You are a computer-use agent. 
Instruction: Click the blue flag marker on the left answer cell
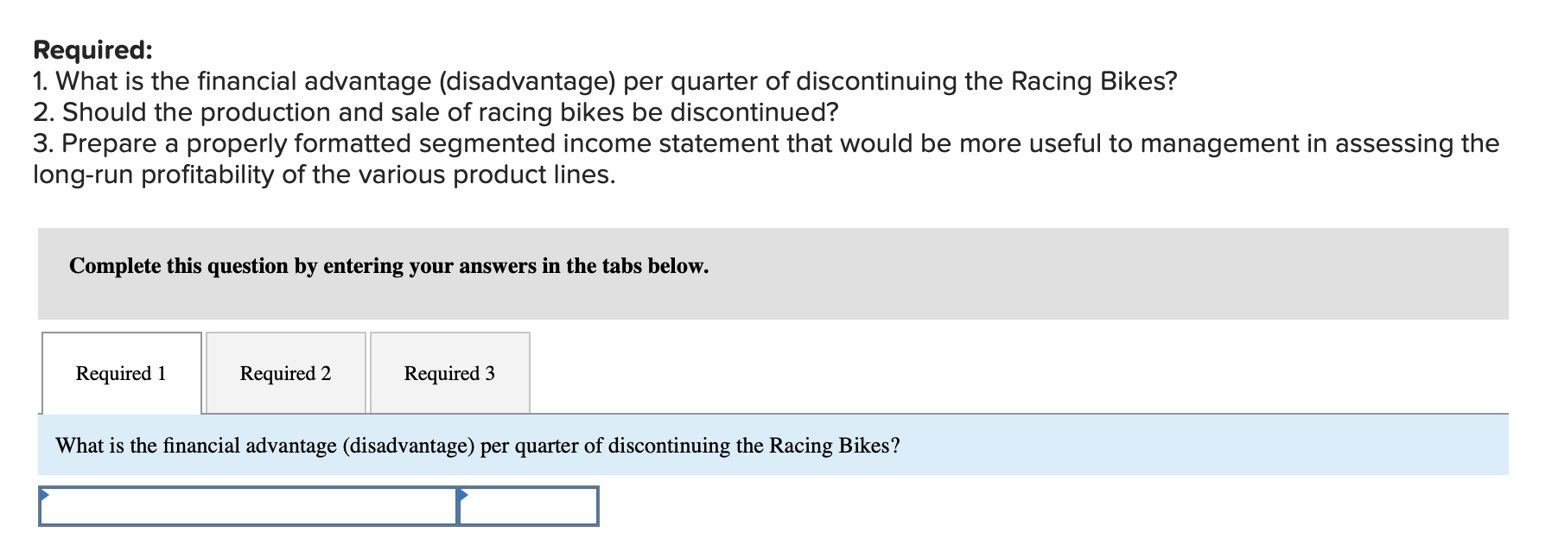click(x=45, y=497)
